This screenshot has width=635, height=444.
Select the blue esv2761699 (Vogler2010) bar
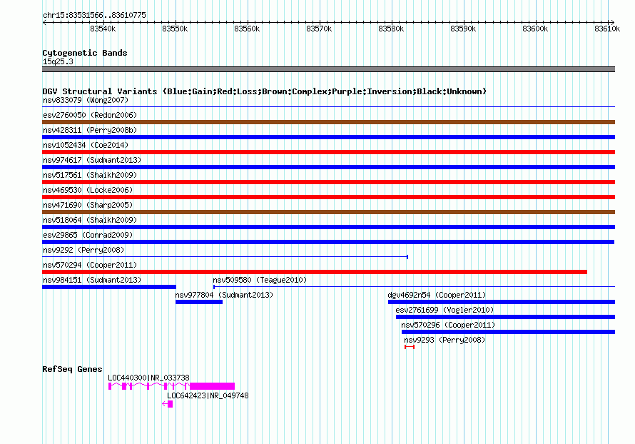(505, 317)
